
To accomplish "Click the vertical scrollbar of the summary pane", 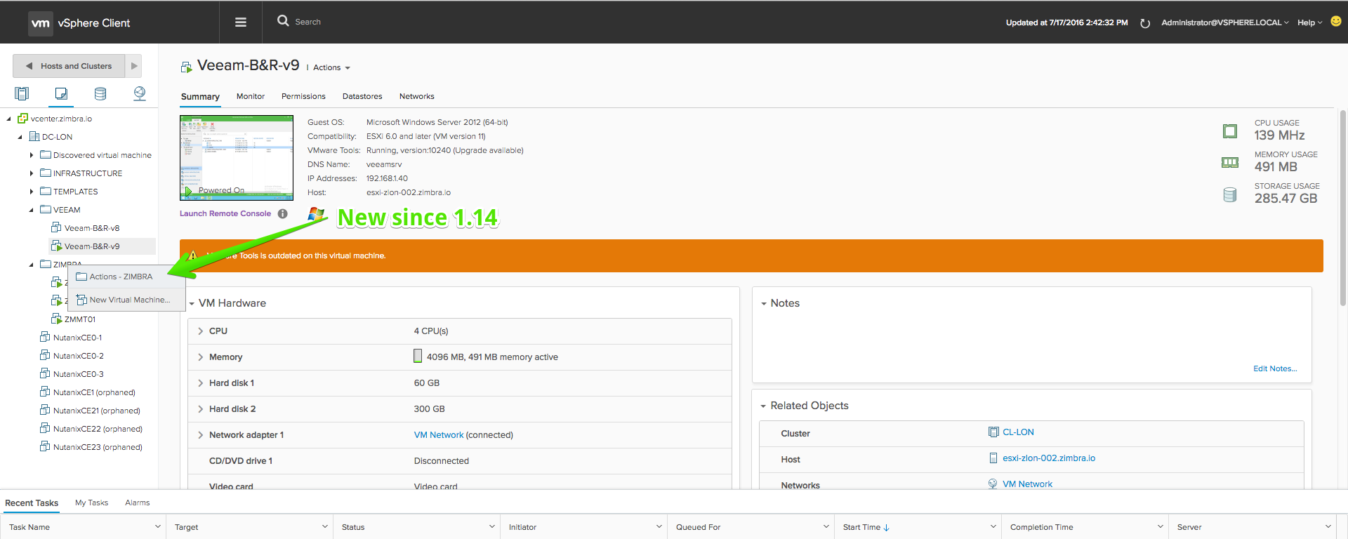I will click(x=1343, y=208).
